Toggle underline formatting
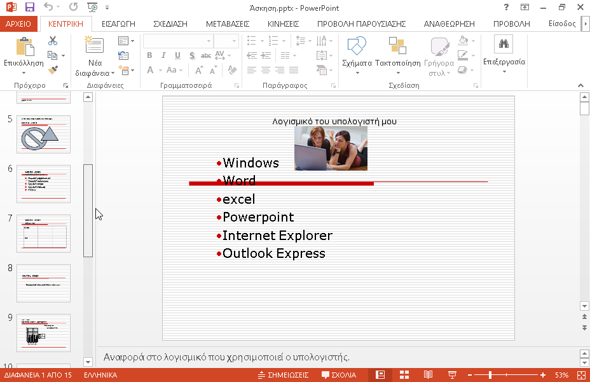This screenshot has height=382, width=590. point(177,55)
